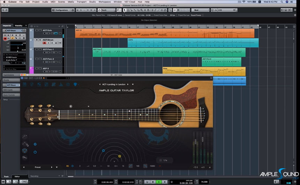Select the AGT Perc2 green clip
The width and height of the screenshot is (300, 185).
222,62
